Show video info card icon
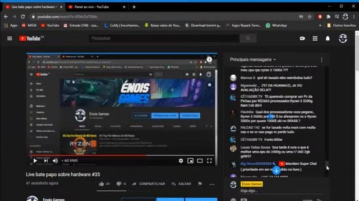359x201 pixels. pos(209,60)
